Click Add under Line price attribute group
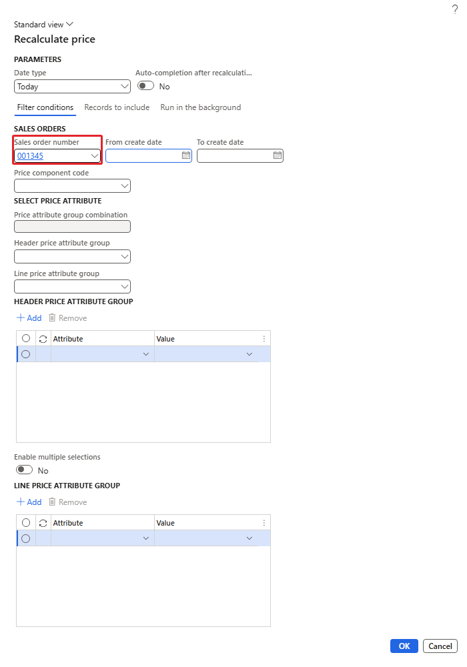The height and width of the screenshot is (667, 467). point(29,502)
